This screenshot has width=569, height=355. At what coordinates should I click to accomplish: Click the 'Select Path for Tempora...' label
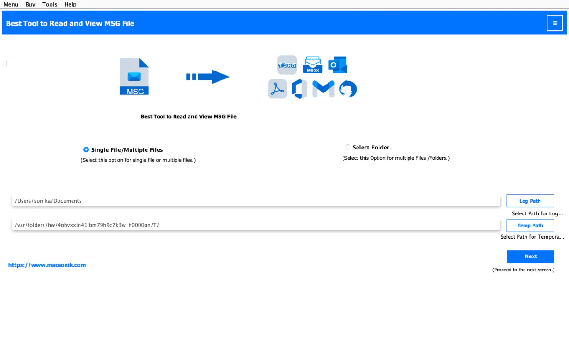[x=532, y=237]
